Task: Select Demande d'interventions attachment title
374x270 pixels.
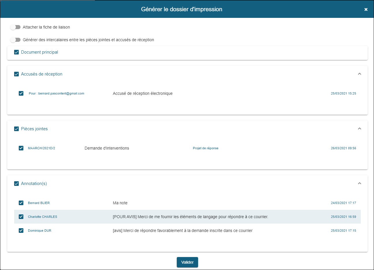Action: pos(107,148)
